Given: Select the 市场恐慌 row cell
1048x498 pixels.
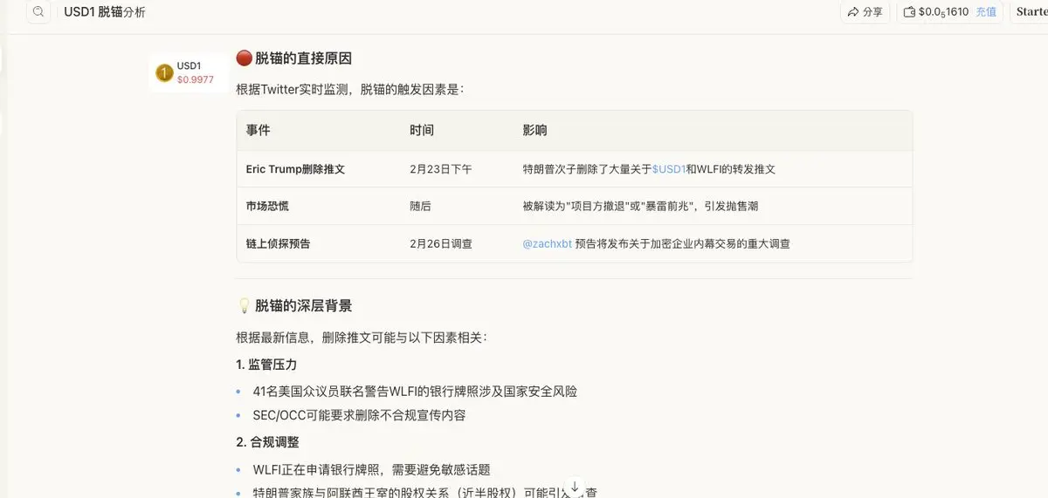Looking at the screenshot, I should (268, 207).
